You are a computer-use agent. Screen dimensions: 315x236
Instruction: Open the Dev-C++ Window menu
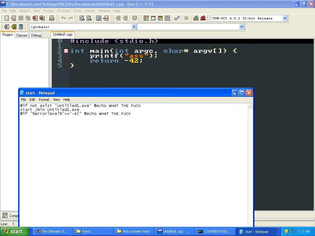point(104,11)
